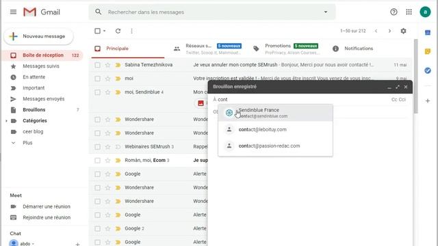This screenshot has width=438, height=246.
Task: Expand compose window to full screen
Action: click(398, 87)
